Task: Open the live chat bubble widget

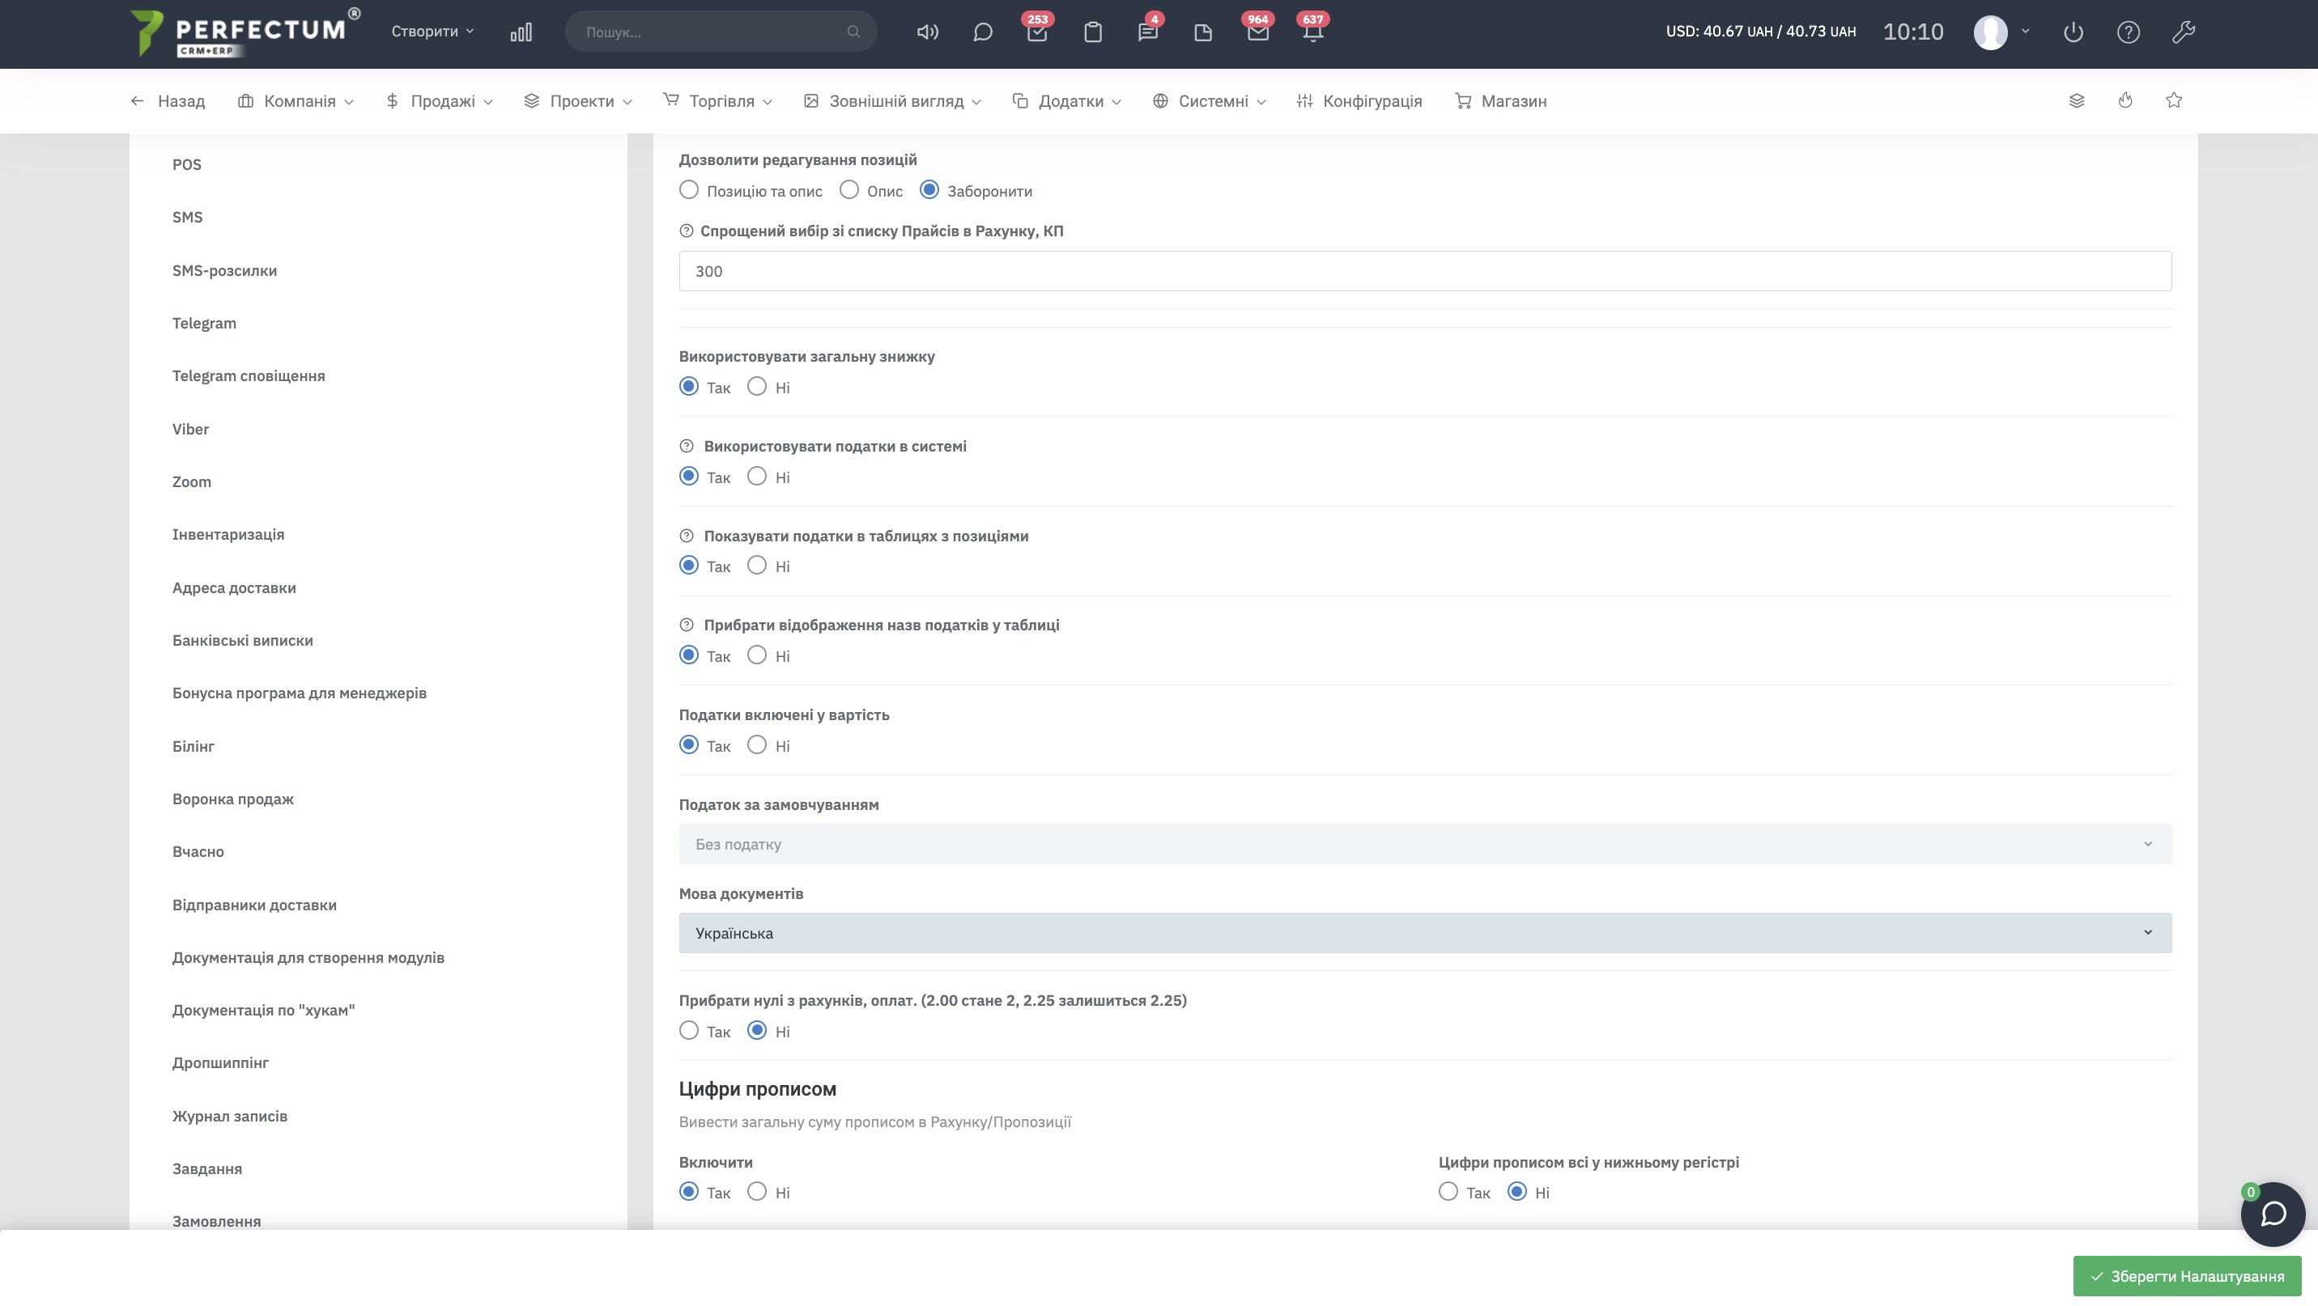Action: [2272, 1214]
